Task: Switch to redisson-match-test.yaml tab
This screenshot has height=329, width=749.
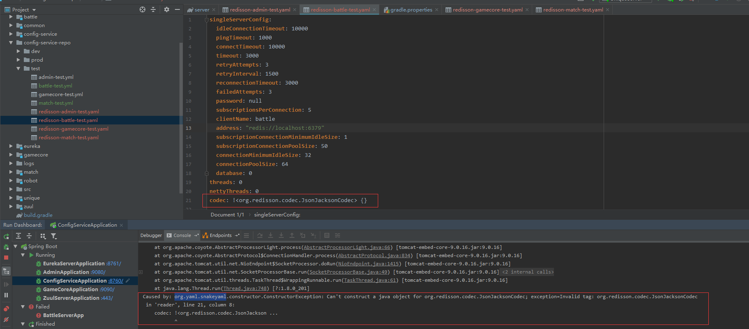Action: [x=573, y=10]
